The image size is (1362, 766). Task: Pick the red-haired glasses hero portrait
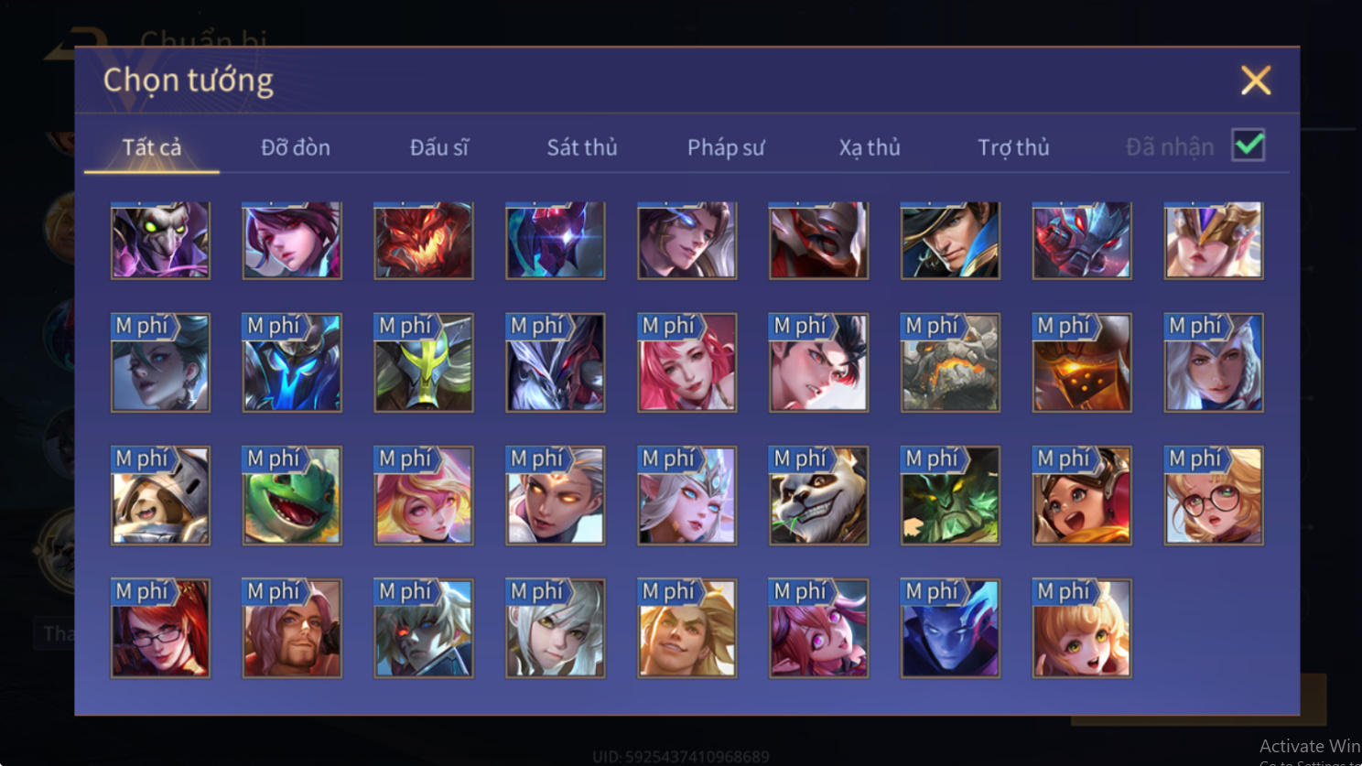(x=160, y=628)
